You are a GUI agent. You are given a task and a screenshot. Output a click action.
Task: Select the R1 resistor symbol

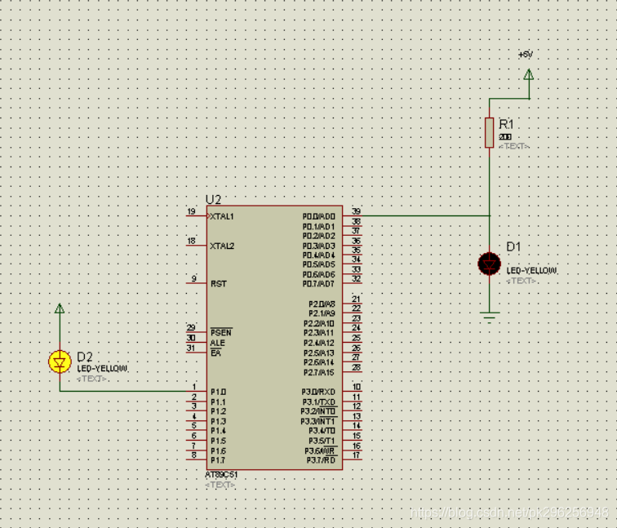[x=489, y=132]
